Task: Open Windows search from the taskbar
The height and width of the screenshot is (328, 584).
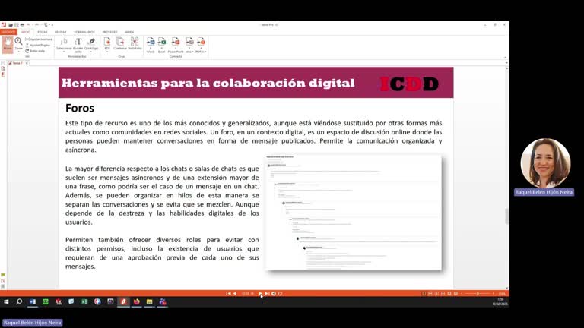Action: pos(19,301)
